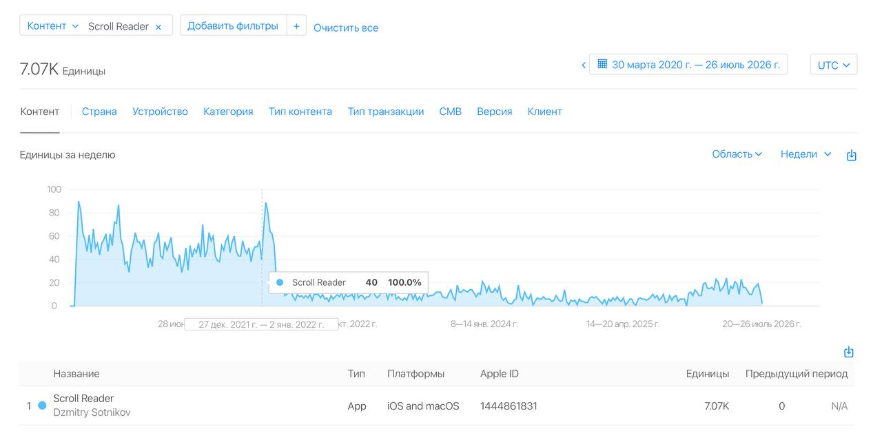This screenshot has height=442, width=882.
Task: Sort table by Тип column header
Action: pos(356,373)
